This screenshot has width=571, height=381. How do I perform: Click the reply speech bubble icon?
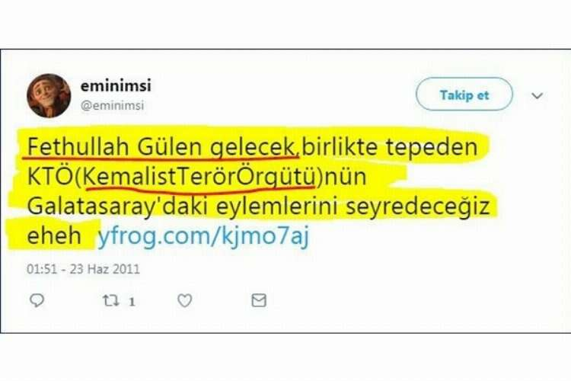coord(37,300)
